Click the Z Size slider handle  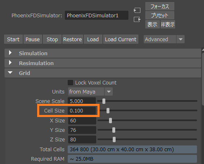[x=114, y=139]
